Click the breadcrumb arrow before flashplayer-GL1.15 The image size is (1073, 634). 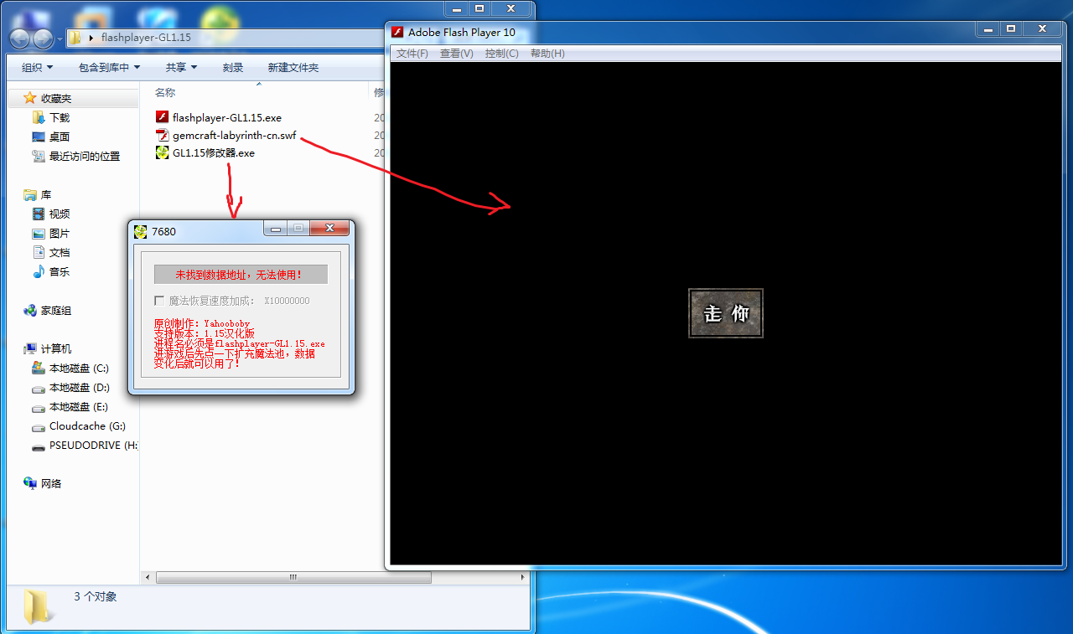(x=91, y=38)
